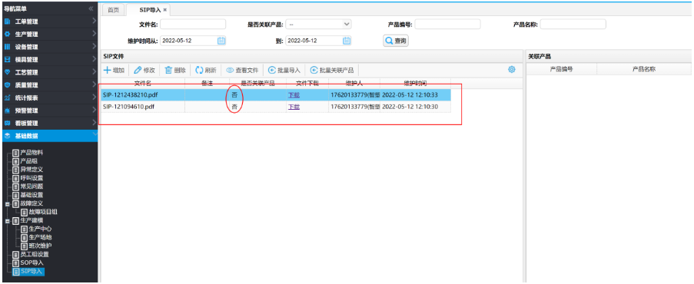The height and width of the screenshot is (284, 694).
Task: Sort by the 维护人 column header
Action: coord(354,83)
